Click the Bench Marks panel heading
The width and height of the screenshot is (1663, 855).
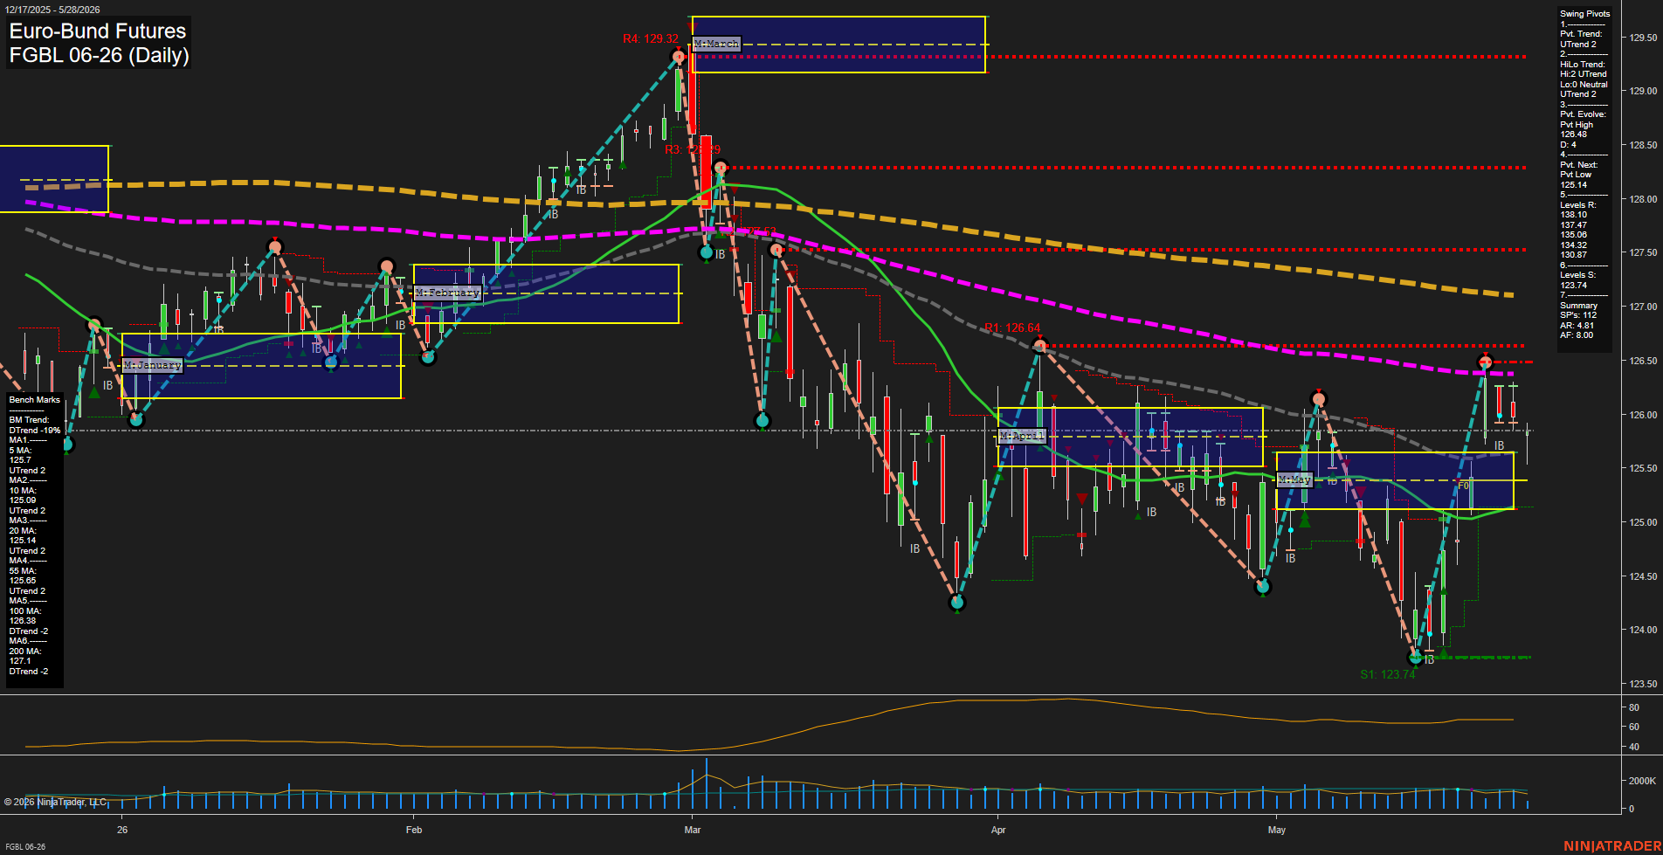click(35, 400)
